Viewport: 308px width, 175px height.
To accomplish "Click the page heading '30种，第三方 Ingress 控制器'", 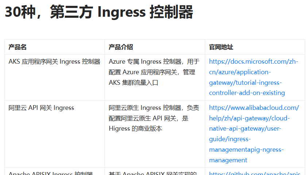I will tap(99, 12).
